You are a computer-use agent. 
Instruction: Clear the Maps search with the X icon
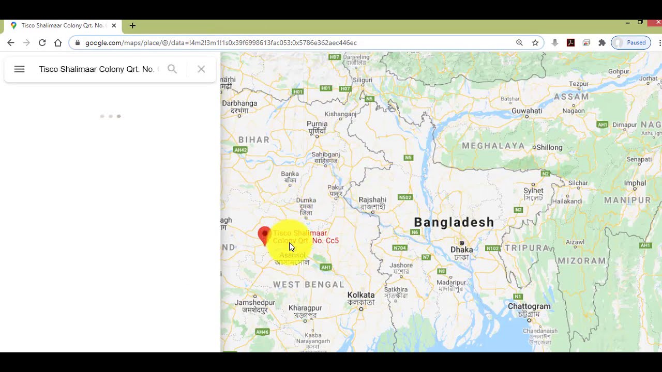tap(201, 69)
